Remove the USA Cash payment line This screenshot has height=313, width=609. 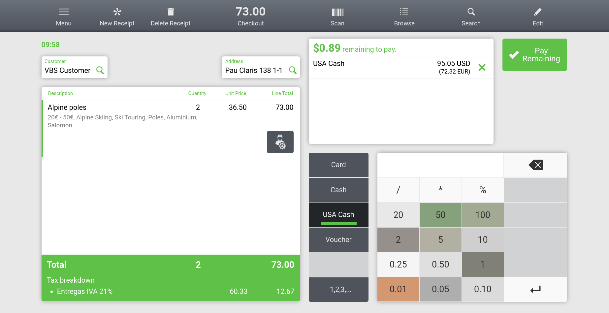(x=482, y=67)
